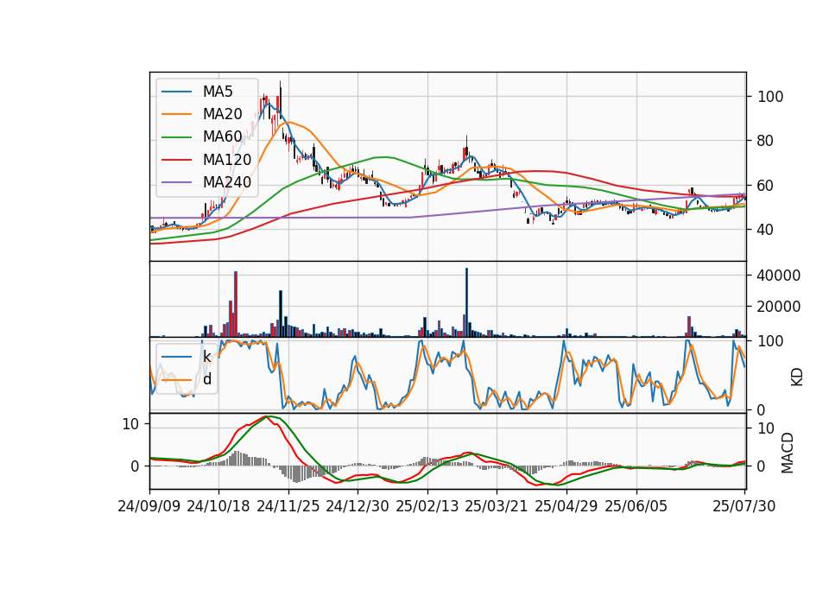Click the 25/07/30 date axis label
This screenshot has height=596, width=829.
point(744,506)
